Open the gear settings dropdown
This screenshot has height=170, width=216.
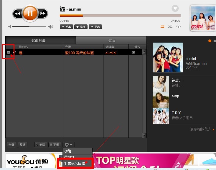click(68, 144)
